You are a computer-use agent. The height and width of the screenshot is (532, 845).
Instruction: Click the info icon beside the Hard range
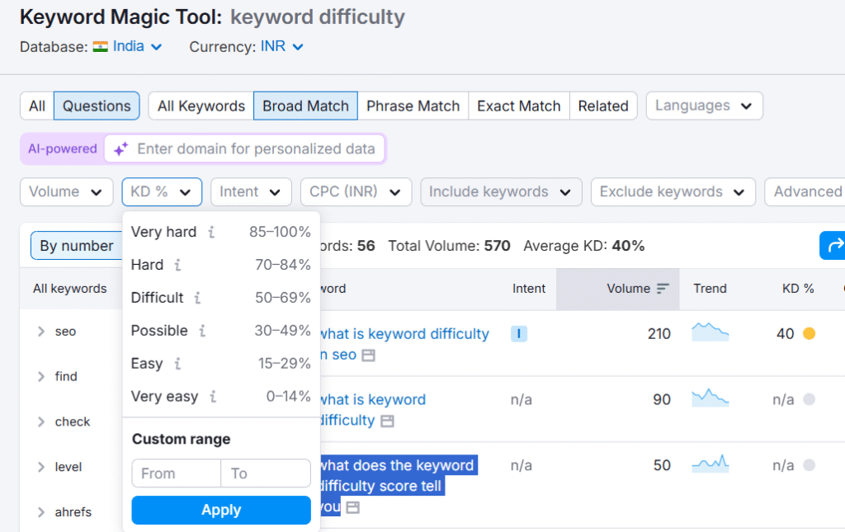coord(178,266)
